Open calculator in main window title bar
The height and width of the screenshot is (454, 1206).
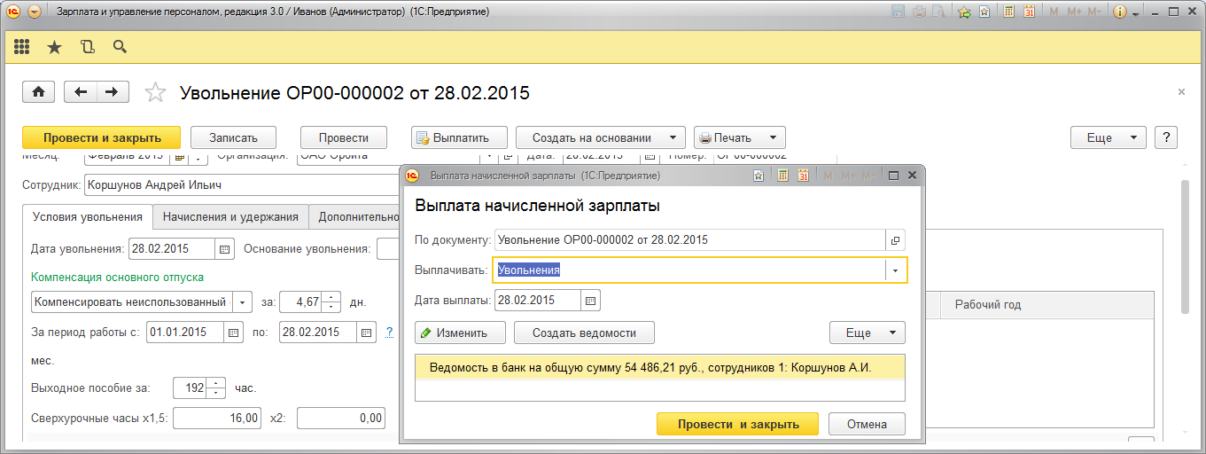pyautogui.click(x=1008, y=12)
